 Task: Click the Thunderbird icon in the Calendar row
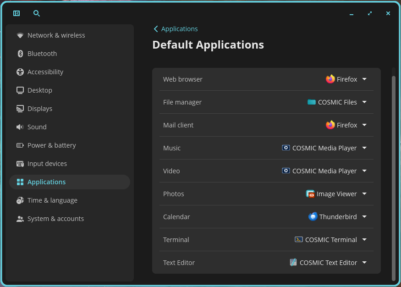(313, 216)
